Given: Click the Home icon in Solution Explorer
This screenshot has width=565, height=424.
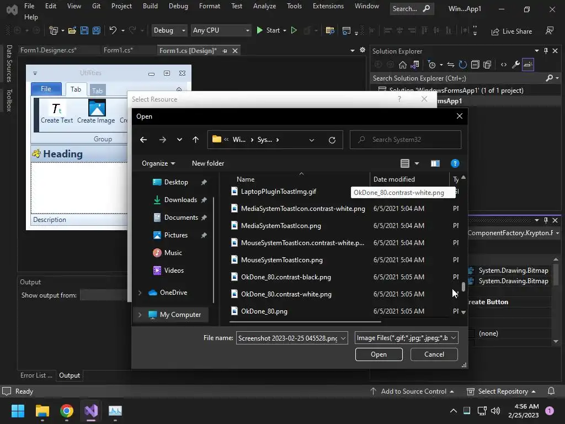Looking at the screenshot, I should pyautogui.click(x=402, y=65).
